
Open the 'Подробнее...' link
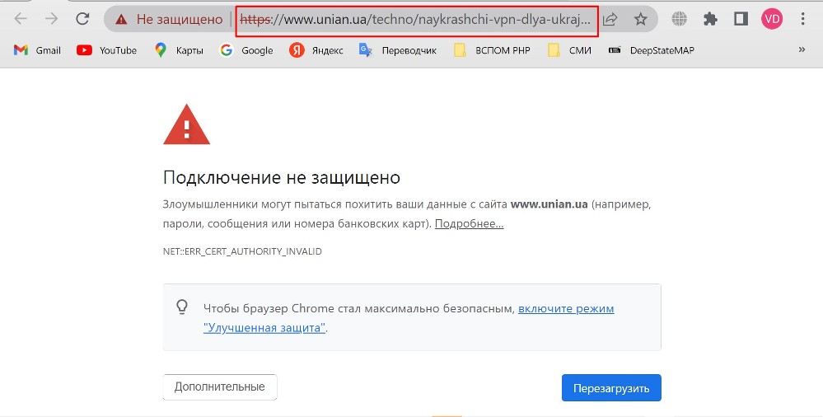tap(470, 223)
